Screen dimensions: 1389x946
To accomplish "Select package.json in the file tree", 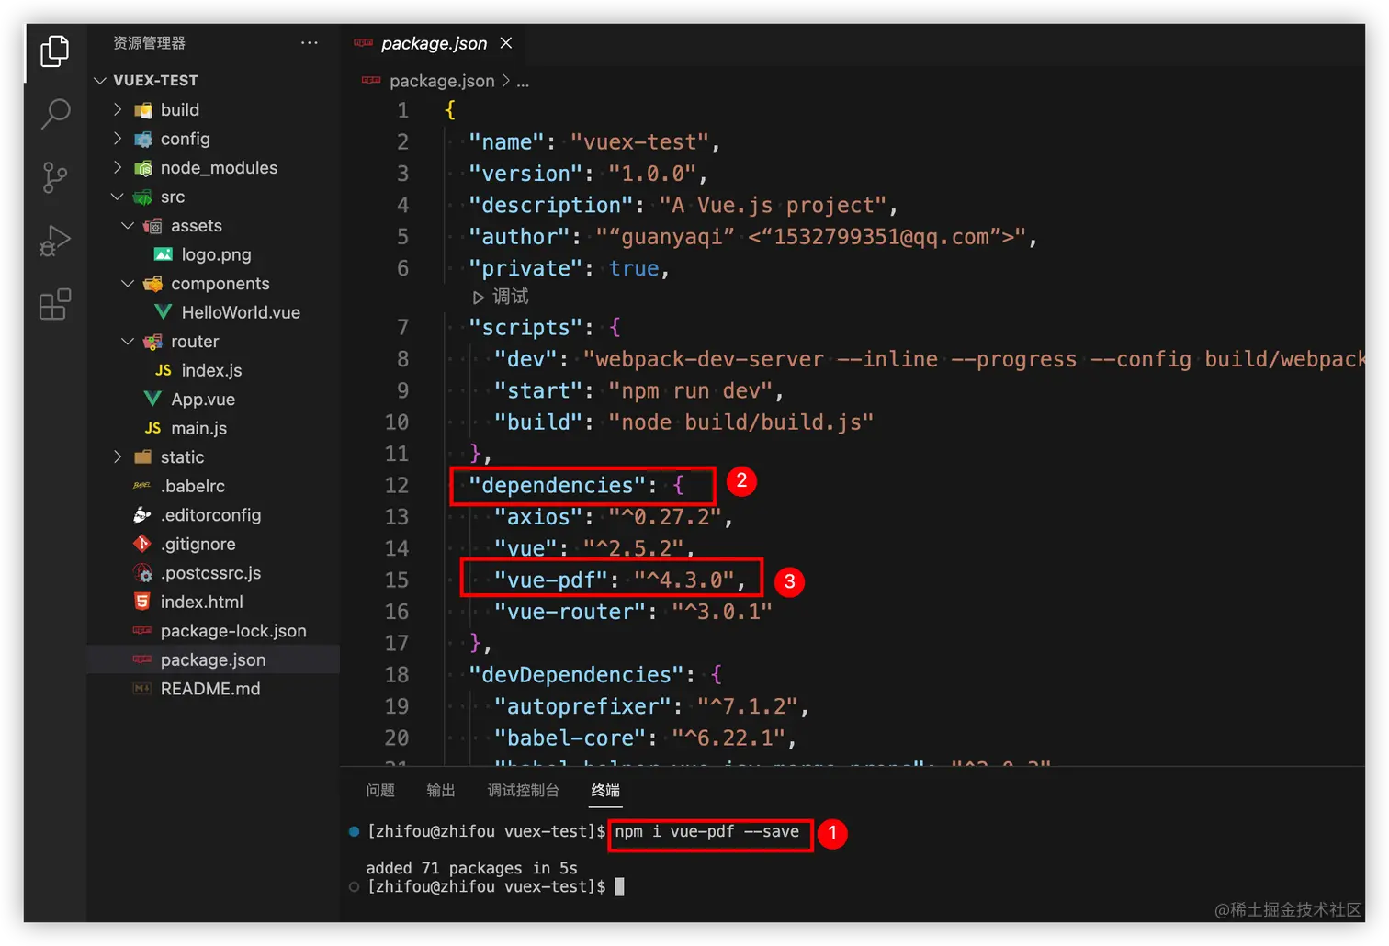I will 213,659.
